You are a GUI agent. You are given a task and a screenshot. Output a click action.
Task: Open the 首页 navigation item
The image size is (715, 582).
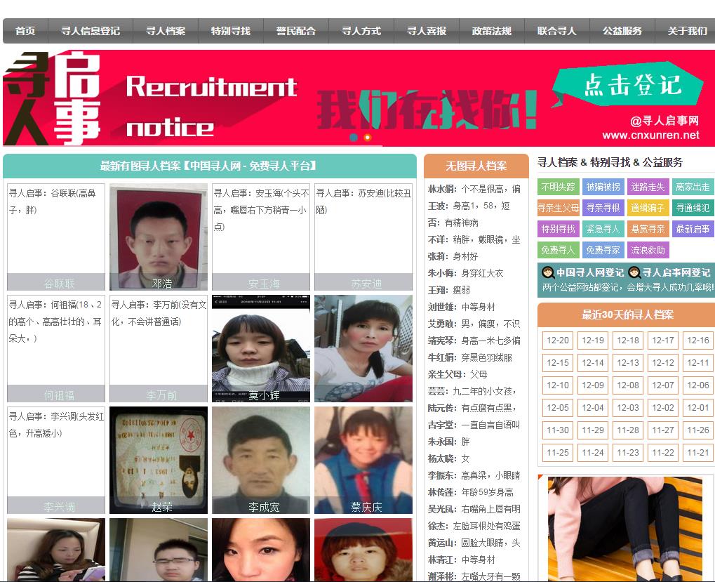(25, 31)
